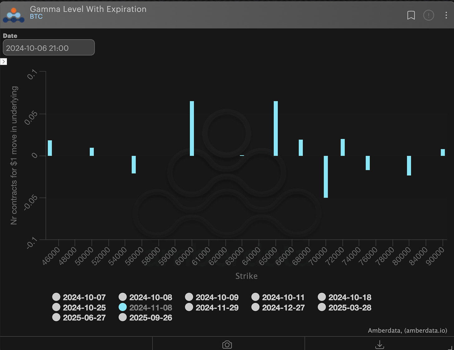The image size is (454, 350).
Task: Click the Strike axis title
Action: 246,276
